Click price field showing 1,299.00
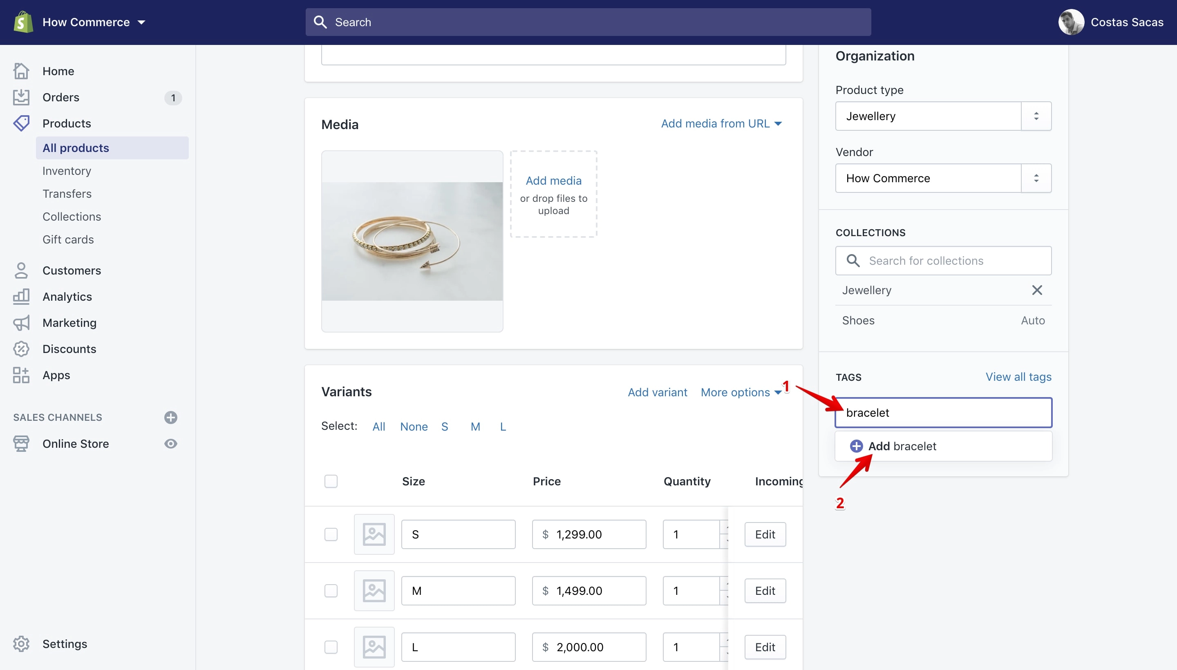This screenshot has width=1177, height=670. point(589,534)
